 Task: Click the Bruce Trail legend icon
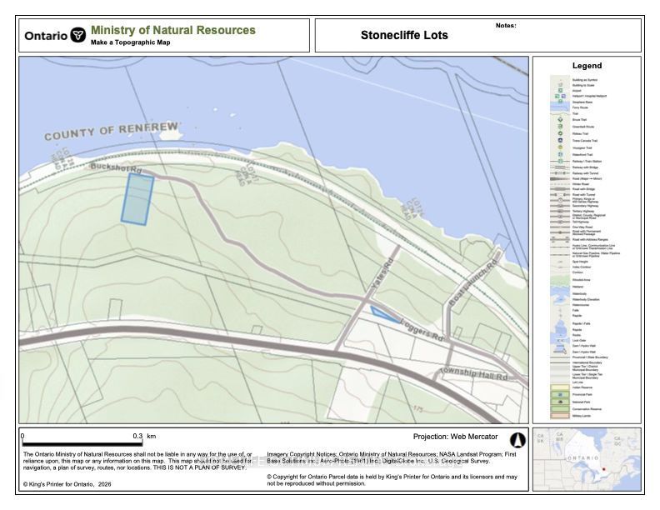(x=560, y=119)
